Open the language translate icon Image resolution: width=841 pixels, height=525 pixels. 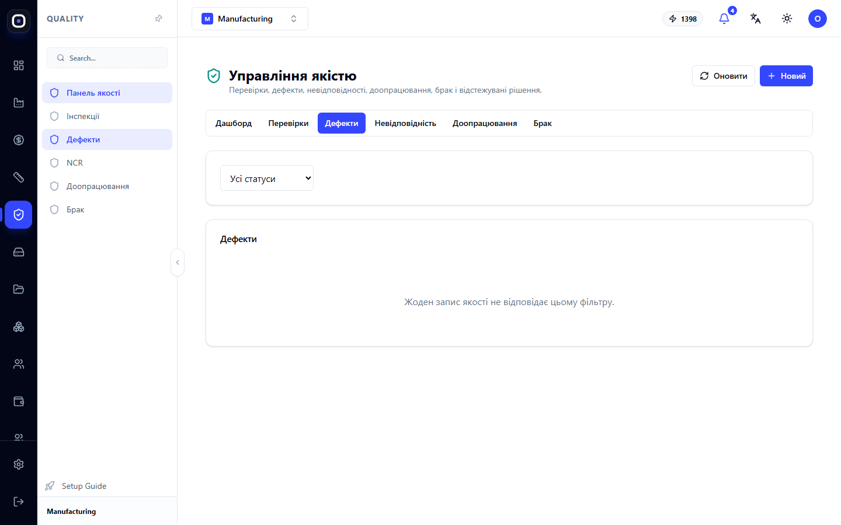tap(756, 19)
